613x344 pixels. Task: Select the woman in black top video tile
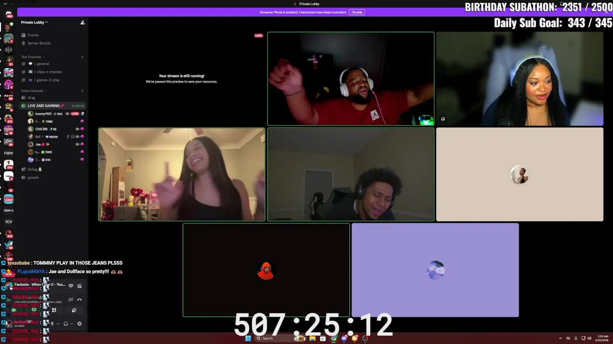tap(182, 174)
